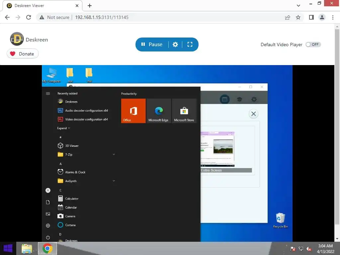Viewport: 340px width, 255px height.
Task: Share this page icon in address bar
Action: pos(288,17)
